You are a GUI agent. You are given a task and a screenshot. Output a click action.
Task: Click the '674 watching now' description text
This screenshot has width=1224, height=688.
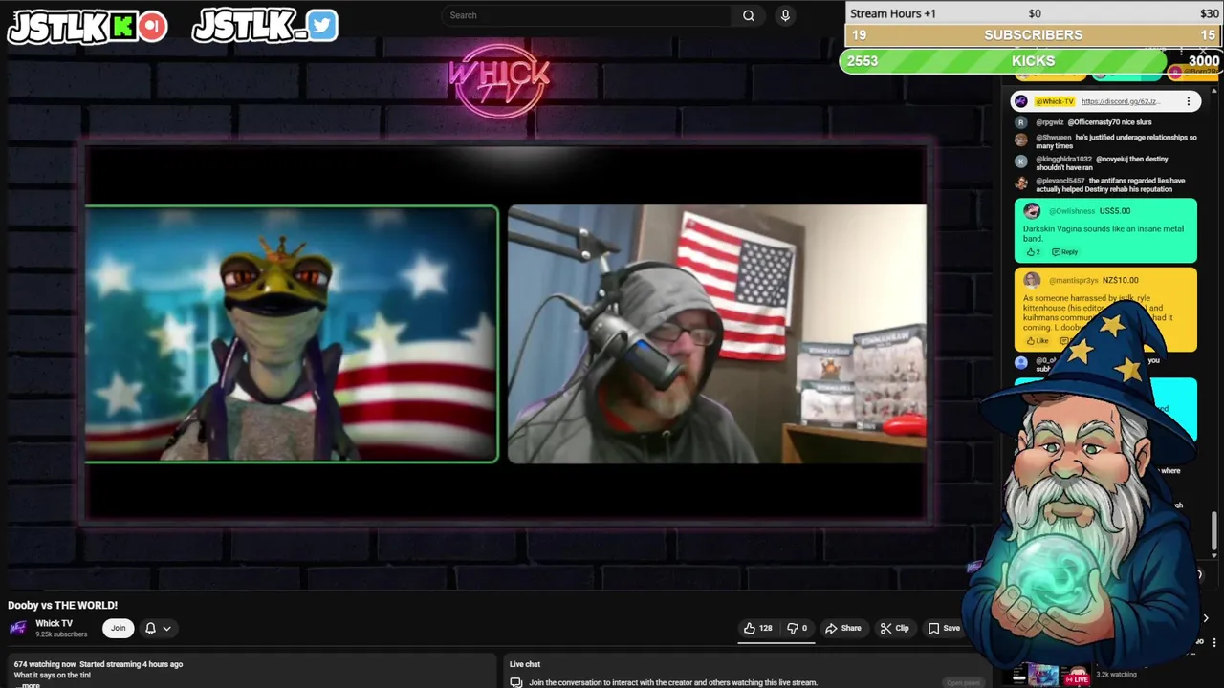[45, 664]
